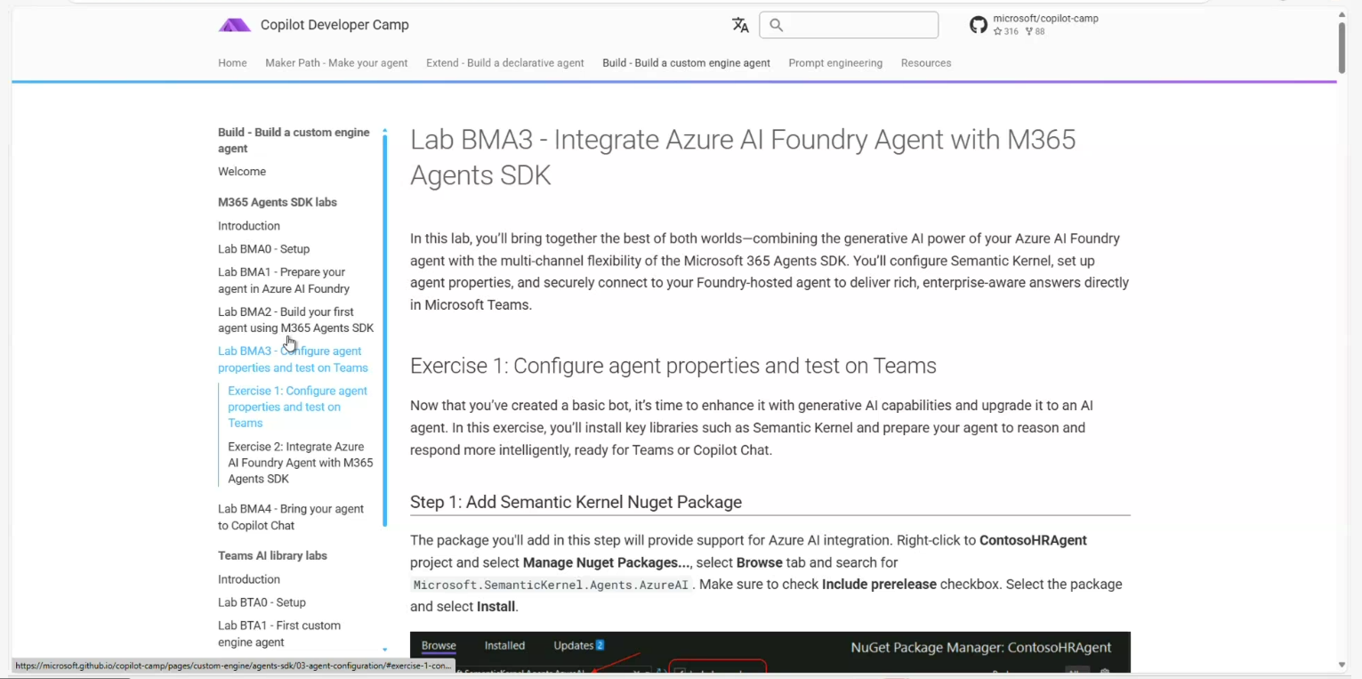Screen dimensions: 1362x679
Task: Click the Exercise 1 heading in the article
Action: pyautogui.click(x=673, y=366)
